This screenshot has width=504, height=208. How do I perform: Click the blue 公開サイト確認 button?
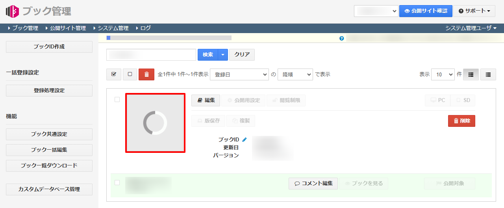[x=425, y=11]
